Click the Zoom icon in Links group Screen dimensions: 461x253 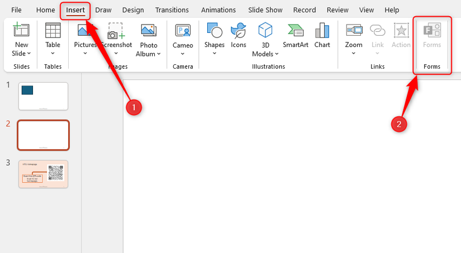354,30
